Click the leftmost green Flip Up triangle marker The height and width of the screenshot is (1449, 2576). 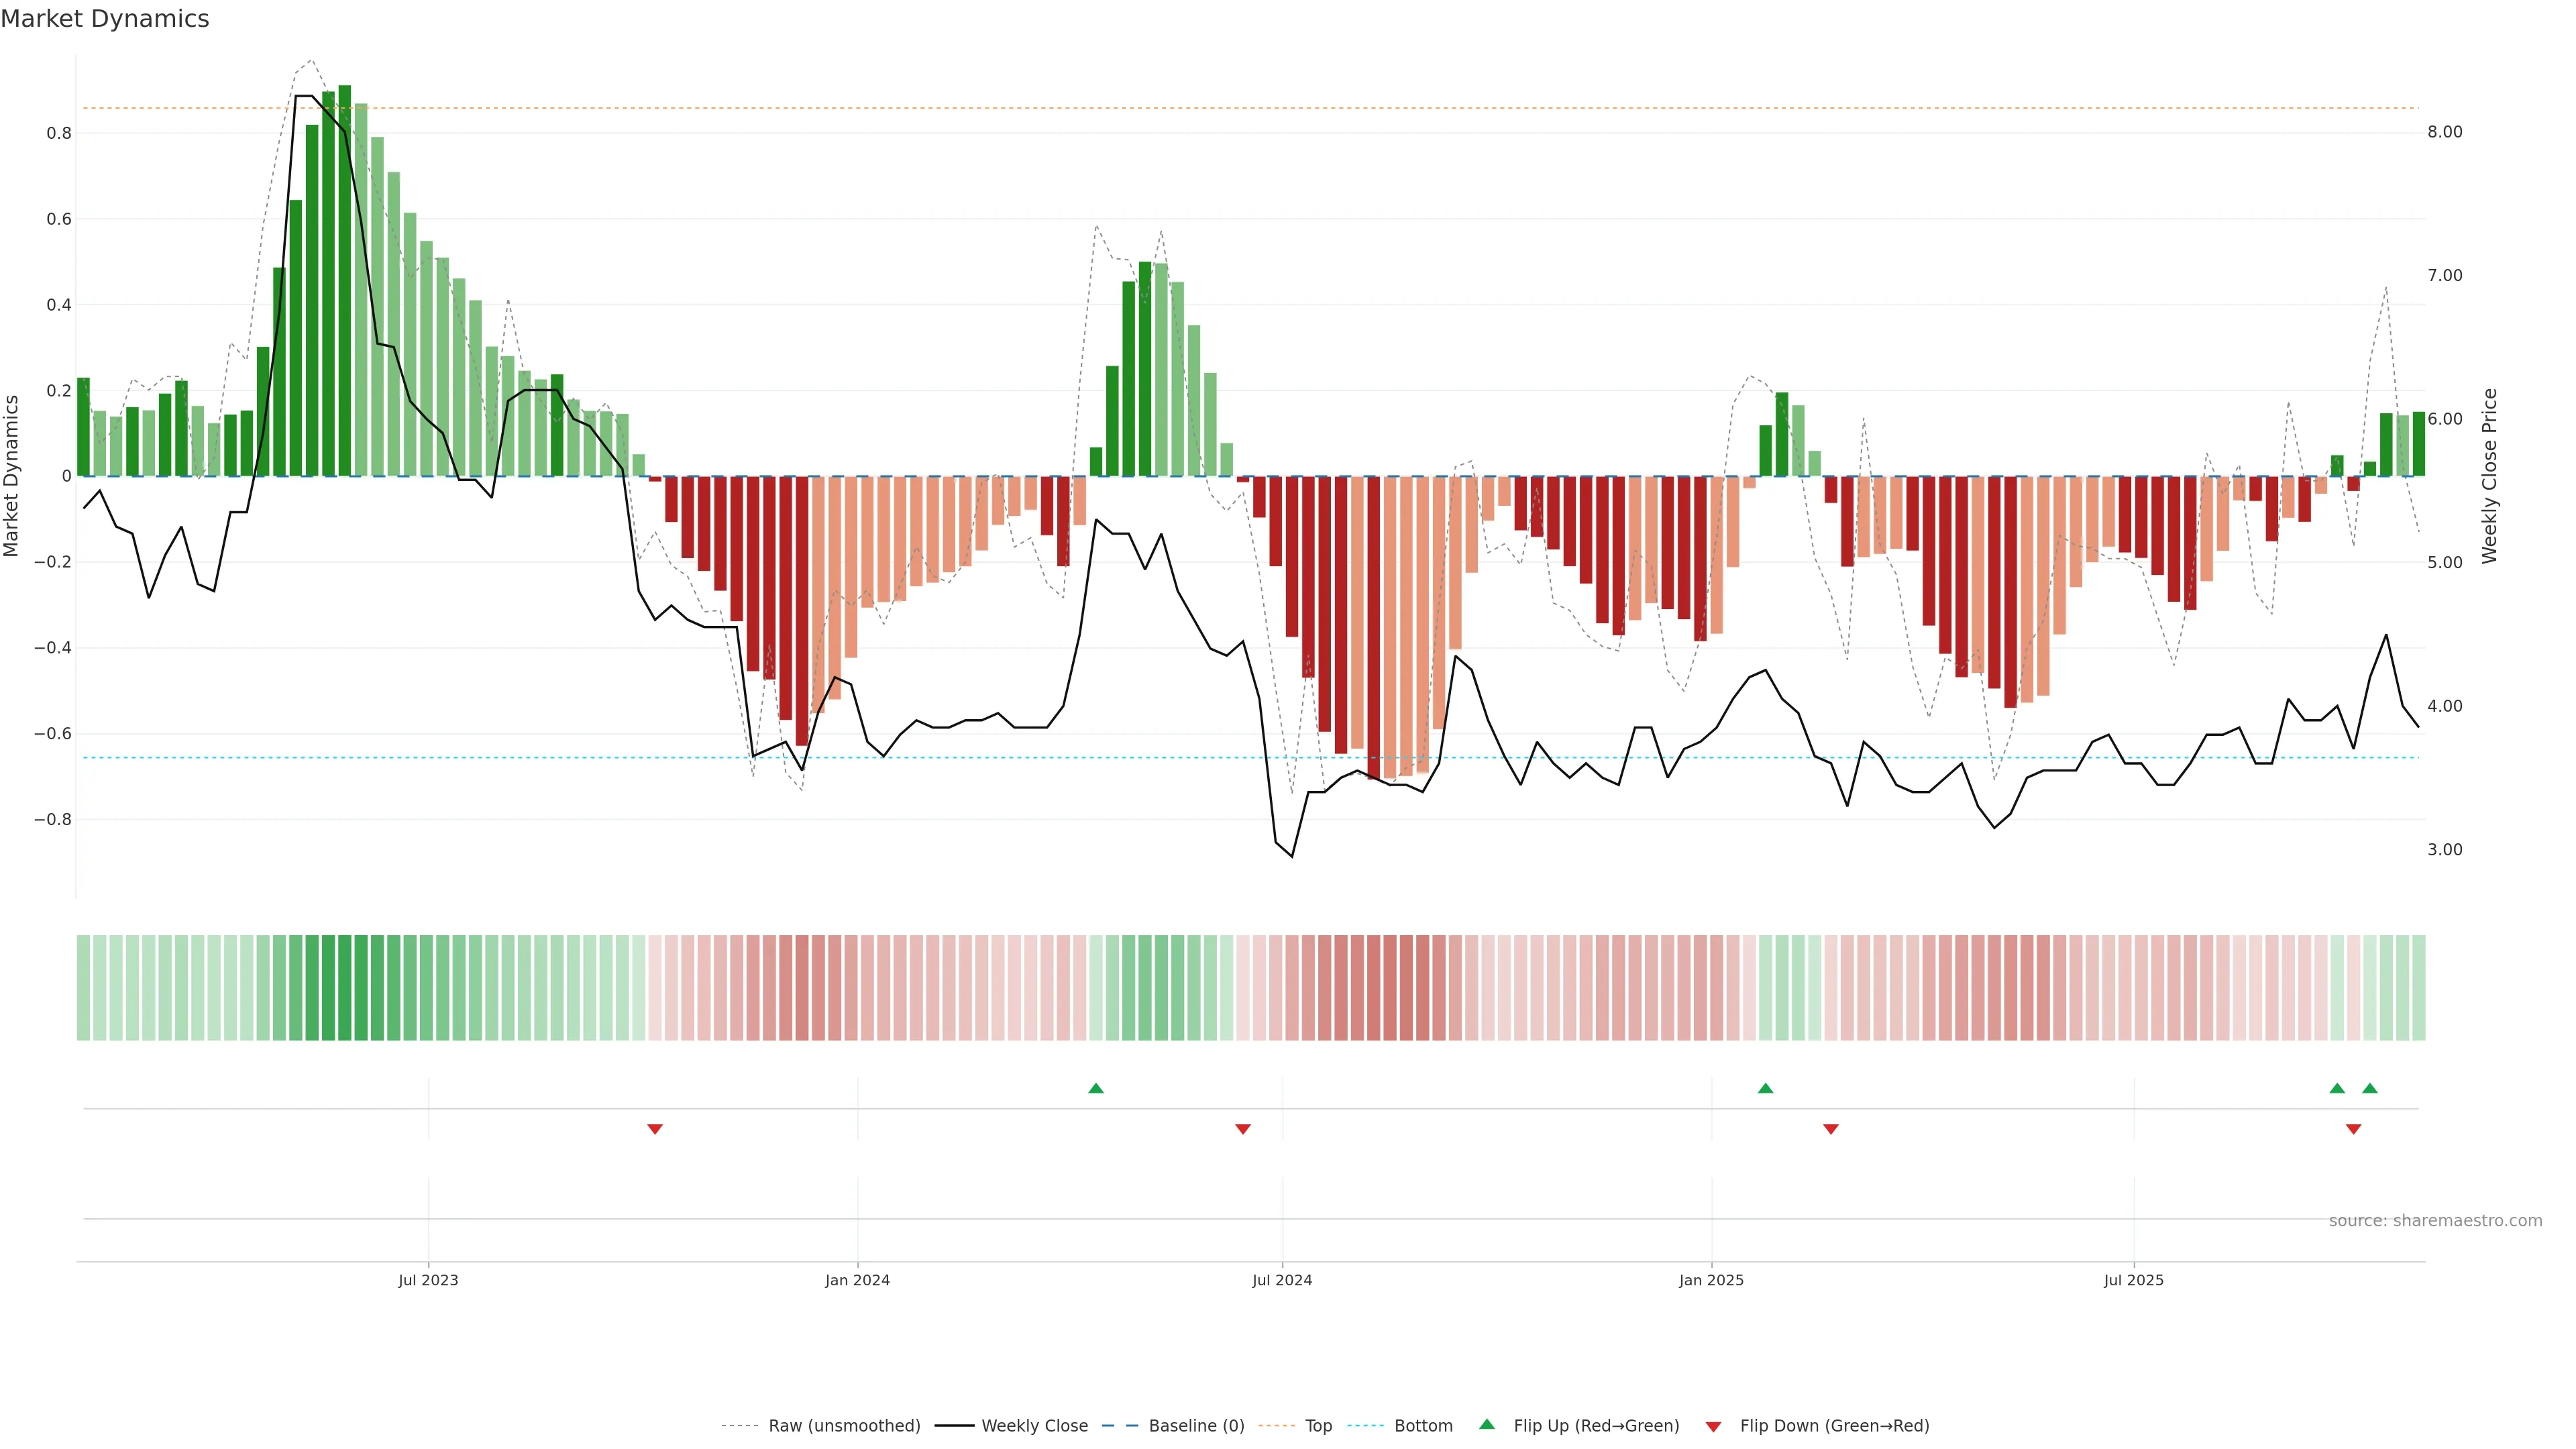tap(1095, 1088)
